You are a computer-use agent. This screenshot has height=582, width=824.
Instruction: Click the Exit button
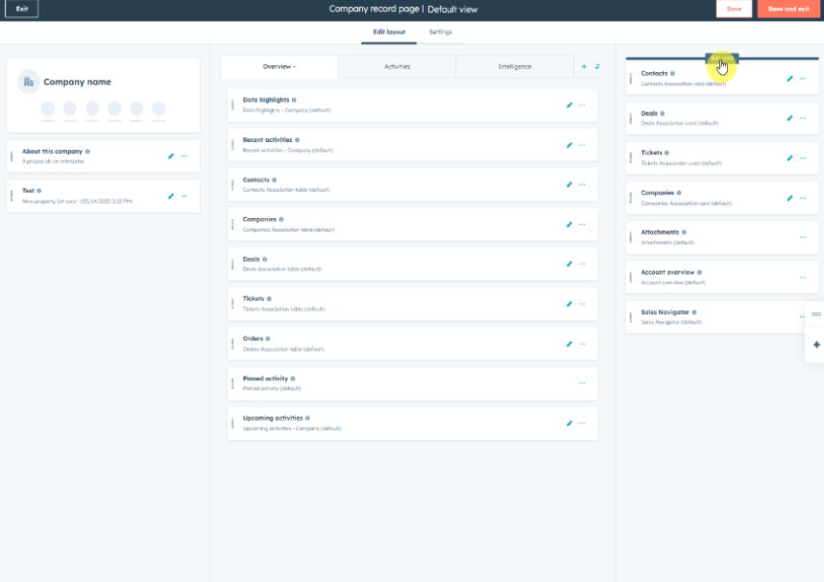20,9
